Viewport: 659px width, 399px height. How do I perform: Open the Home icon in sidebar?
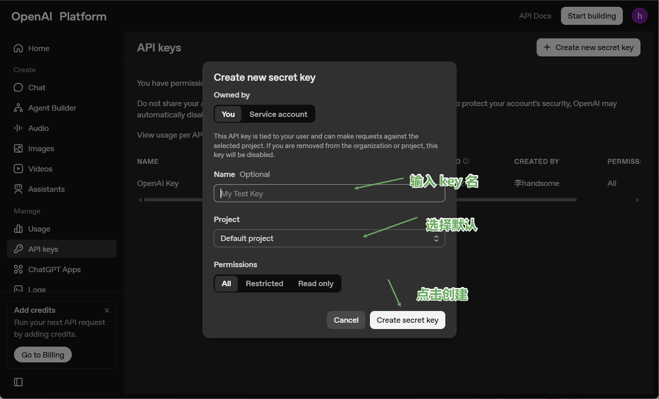click(x=18, y=48)
